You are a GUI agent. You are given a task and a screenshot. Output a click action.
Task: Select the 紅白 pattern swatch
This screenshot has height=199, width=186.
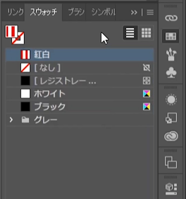tap(80, 54)
